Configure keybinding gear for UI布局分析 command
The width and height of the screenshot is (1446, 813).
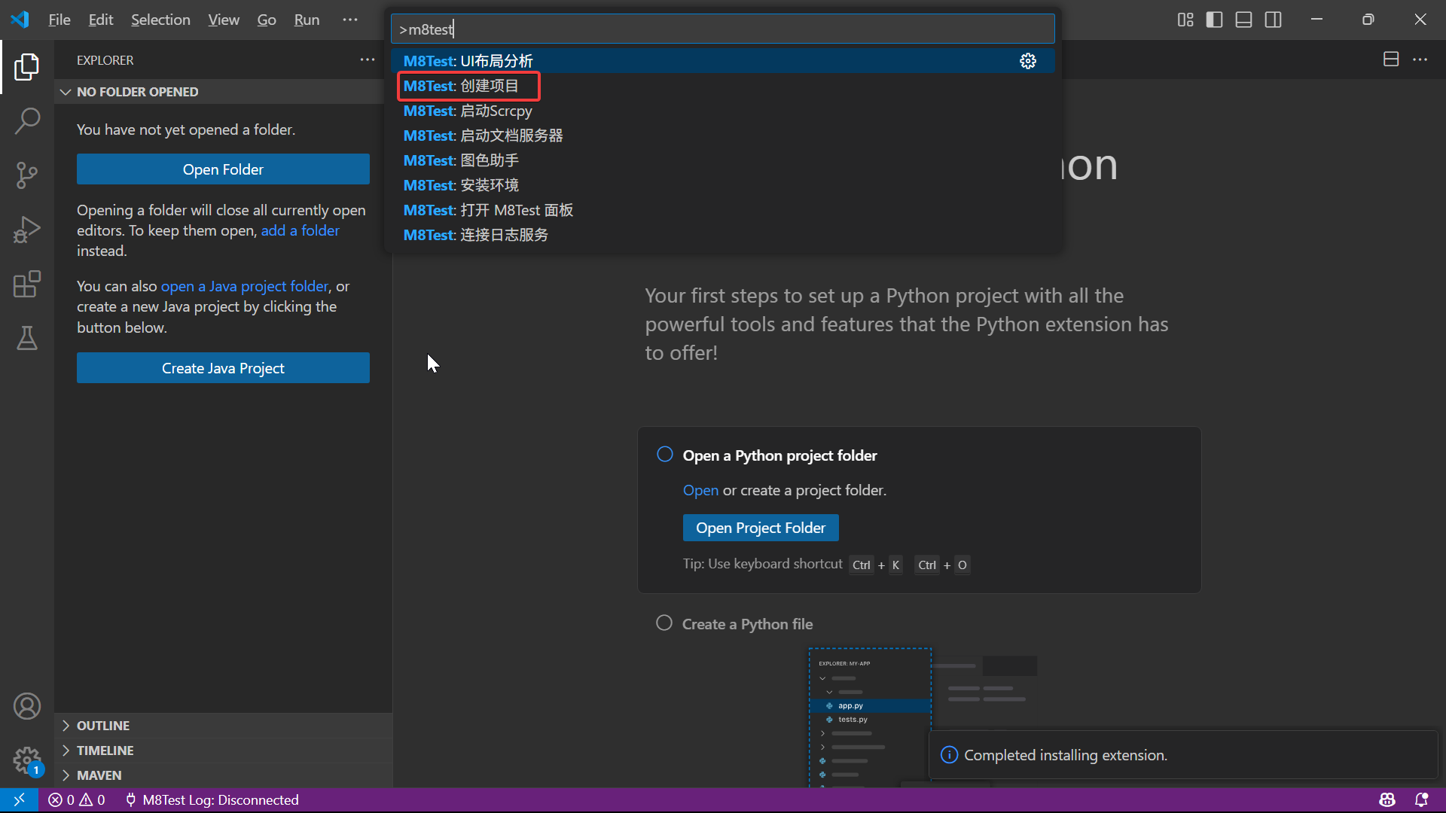coord(1028,61)
